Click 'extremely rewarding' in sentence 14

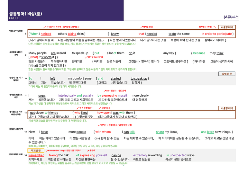click(x=148, y=155)
